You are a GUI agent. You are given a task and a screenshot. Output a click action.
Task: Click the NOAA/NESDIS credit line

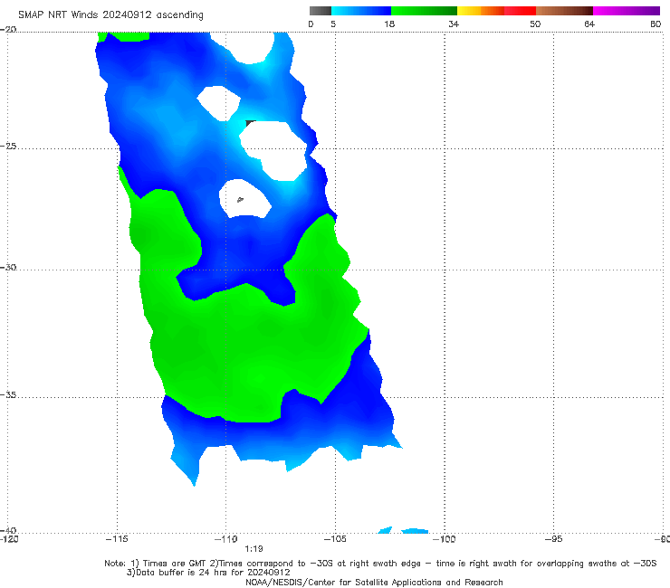(374, 582)
